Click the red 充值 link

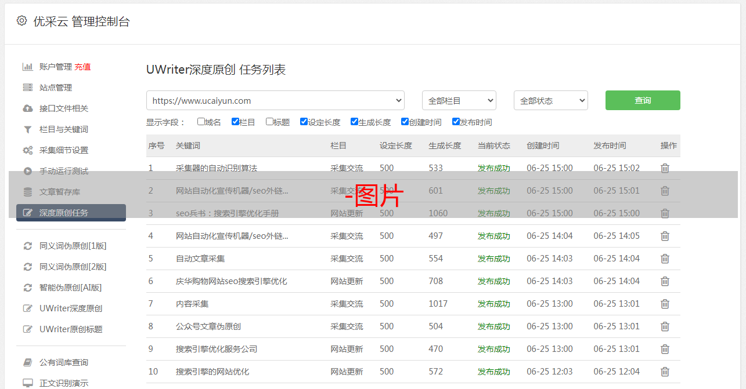(82, 67)
